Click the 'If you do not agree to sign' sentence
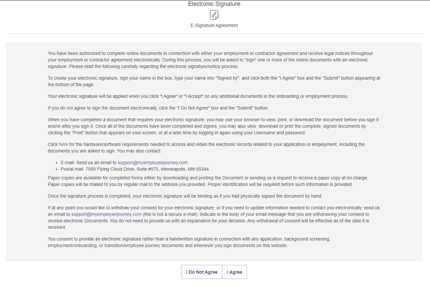 pos(158,108)
